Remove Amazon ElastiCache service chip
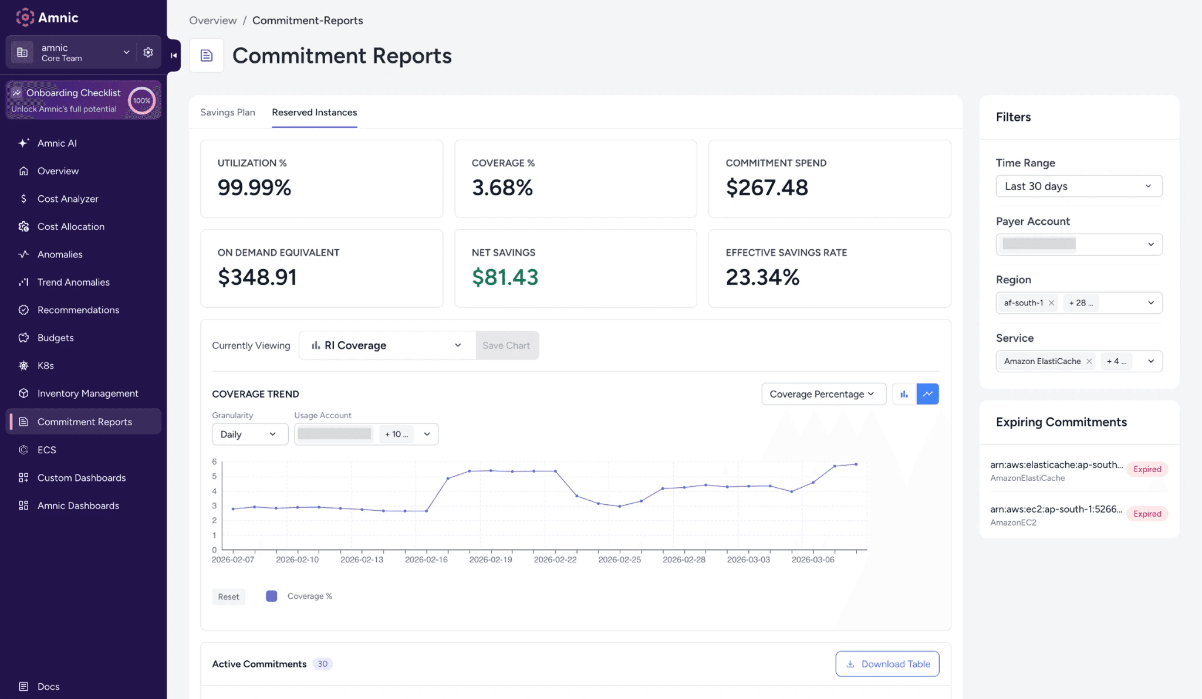Image resolution: width=1202 pixels, height=699 pixels. click(1089, 361)
